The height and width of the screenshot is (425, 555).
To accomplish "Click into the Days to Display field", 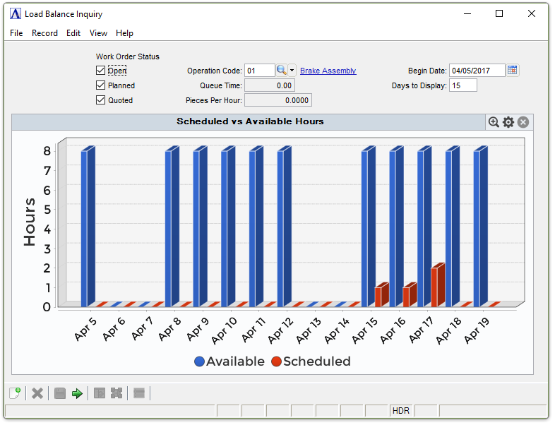I will [x=462, y=85].
